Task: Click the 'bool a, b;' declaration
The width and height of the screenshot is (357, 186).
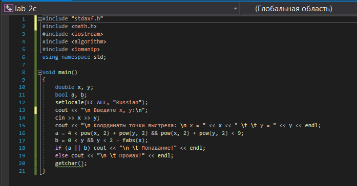Action: pos(71,95)
